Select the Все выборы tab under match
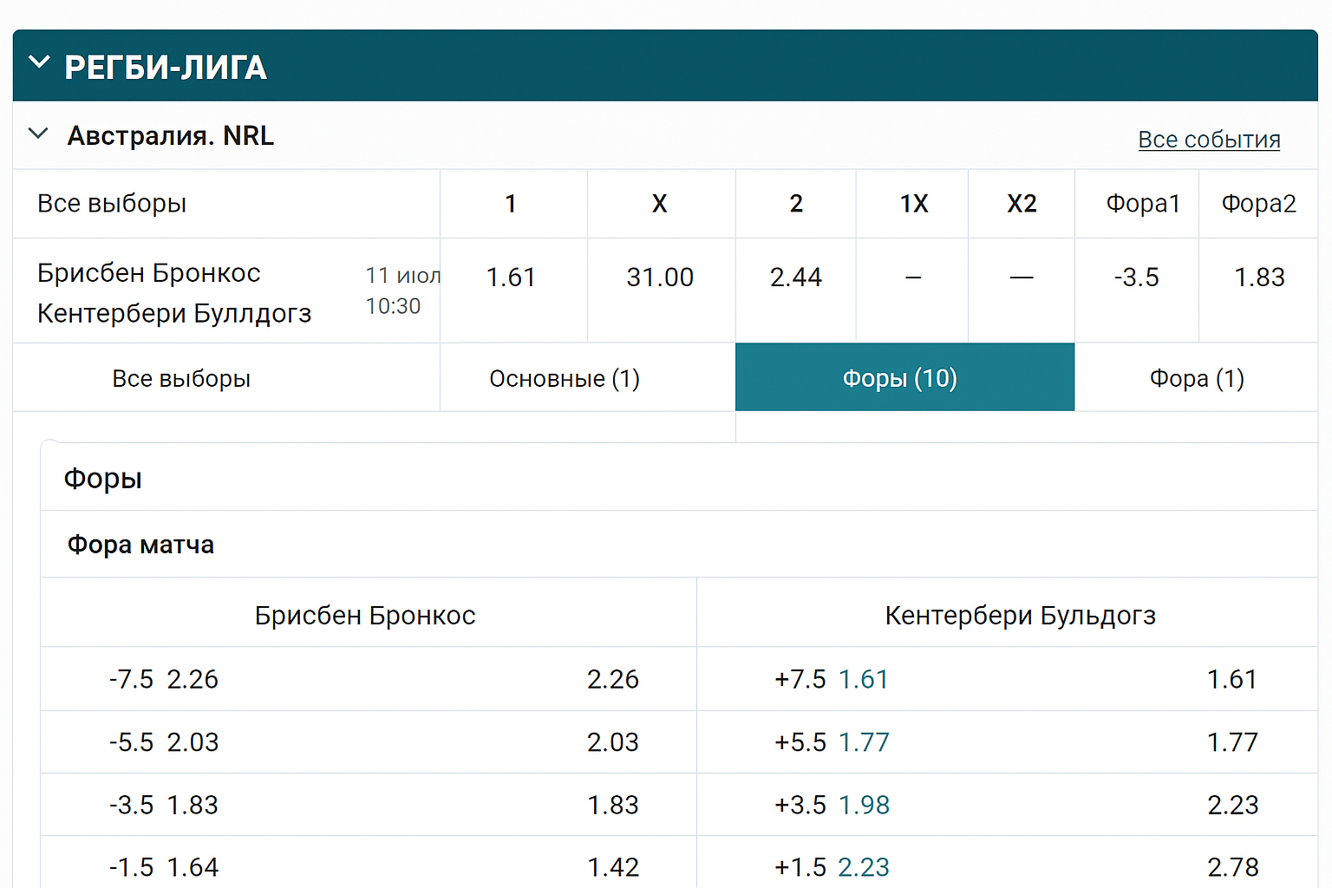The width and height of the screenshot is (1332, 888). (181, 378)
